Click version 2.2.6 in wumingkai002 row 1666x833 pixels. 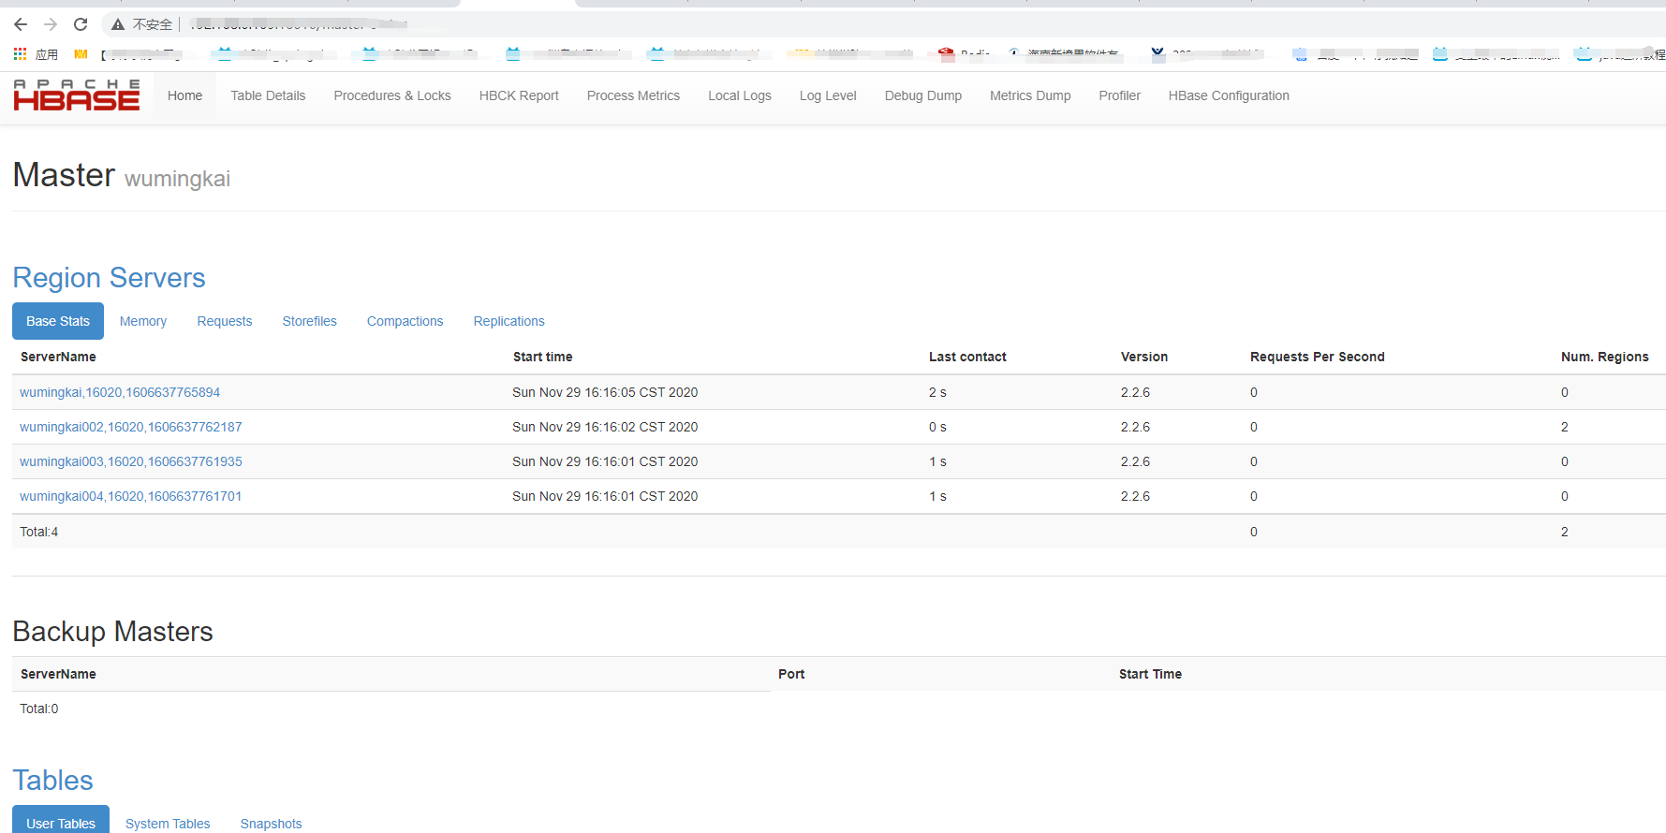1135,427
